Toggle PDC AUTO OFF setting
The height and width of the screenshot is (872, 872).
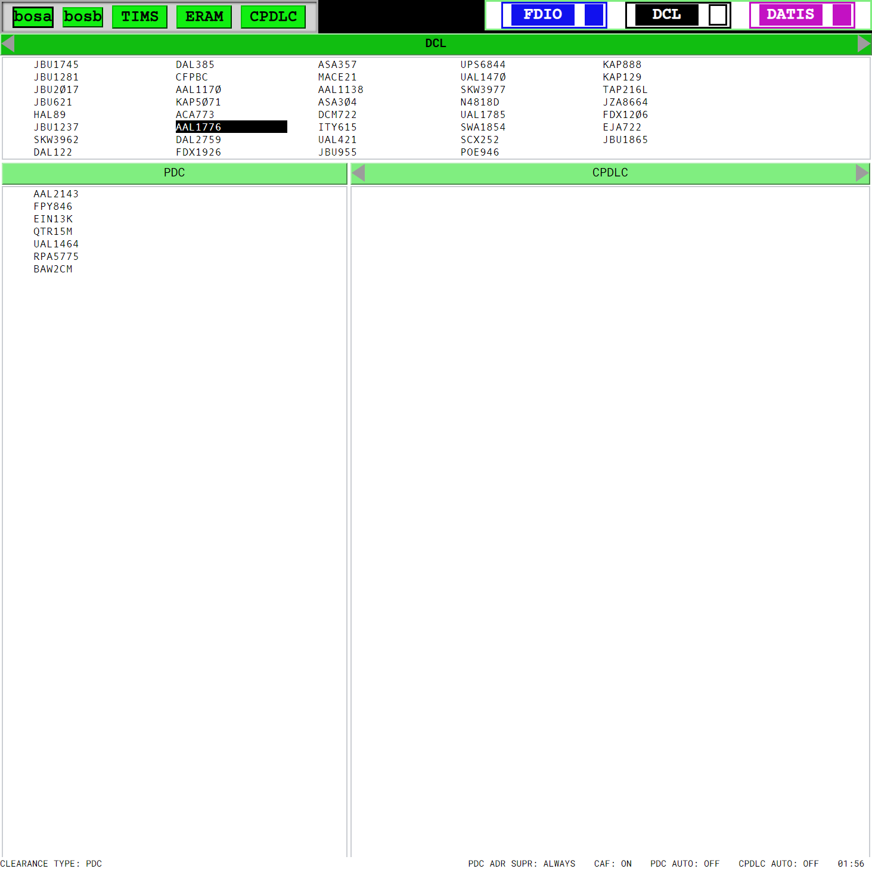click(x=685, y=864)
